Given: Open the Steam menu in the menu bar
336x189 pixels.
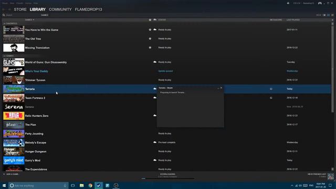Looking at the screenshot, I should (x=5, y=3).
